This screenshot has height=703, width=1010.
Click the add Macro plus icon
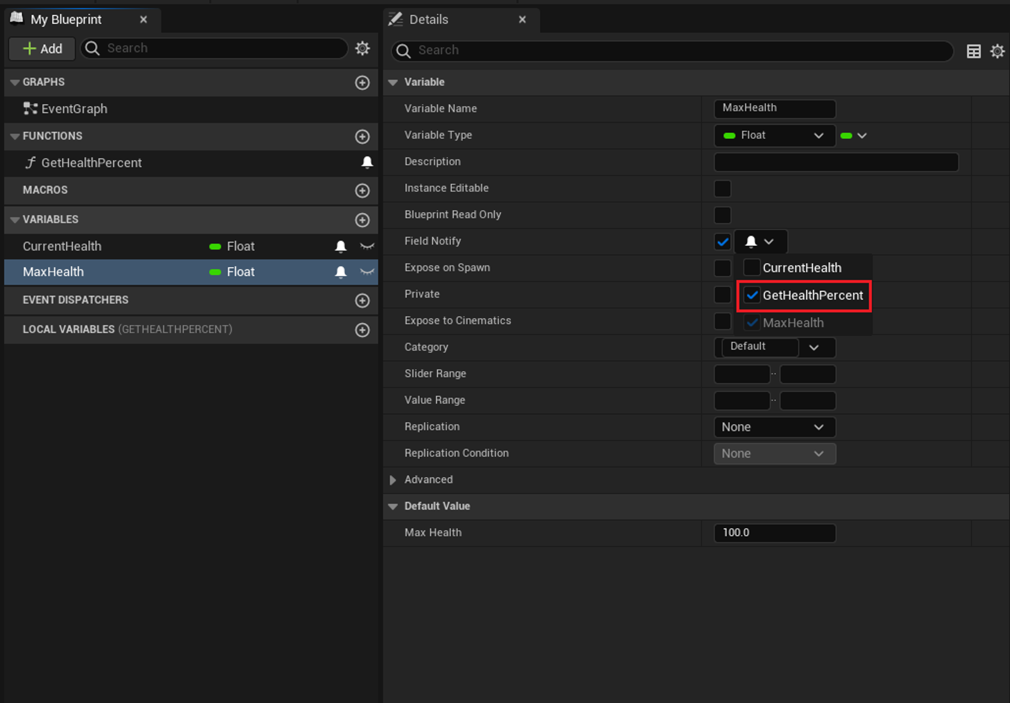[x=362, y=190]
